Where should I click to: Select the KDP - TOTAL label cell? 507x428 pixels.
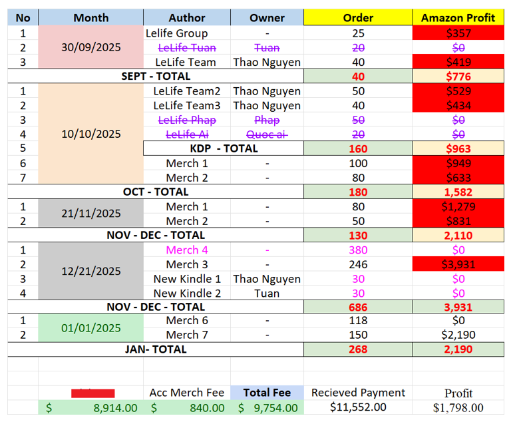pos(223,148)
